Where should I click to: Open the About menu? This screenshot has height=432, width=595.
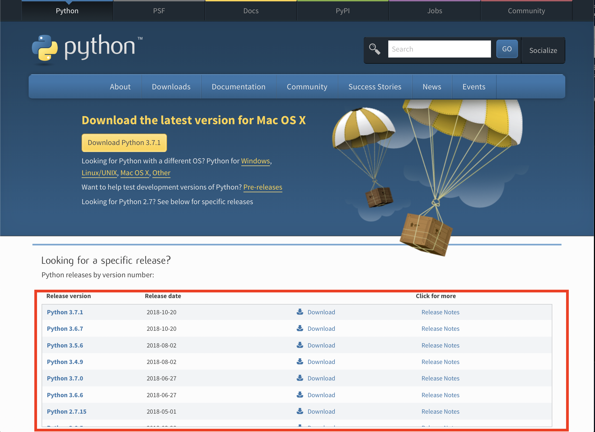[120, 87]
